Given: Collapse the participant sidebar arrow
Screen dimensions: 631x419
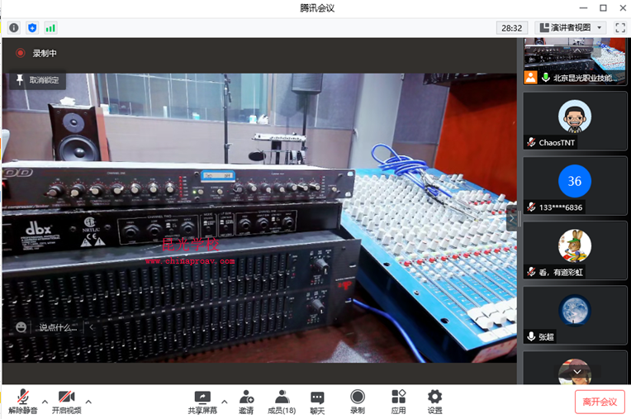Looking at the screenshot, I should point(512,218).
